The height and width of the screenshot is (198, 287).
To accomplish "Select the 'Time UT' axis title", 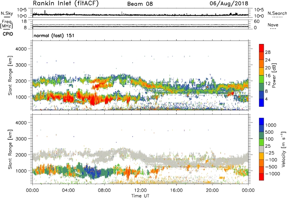I will [140, 196].
